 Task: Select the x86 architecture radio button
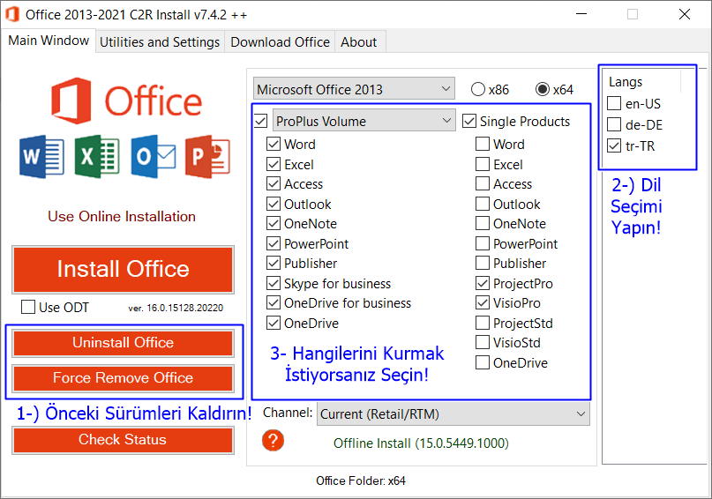coord(478,89)
